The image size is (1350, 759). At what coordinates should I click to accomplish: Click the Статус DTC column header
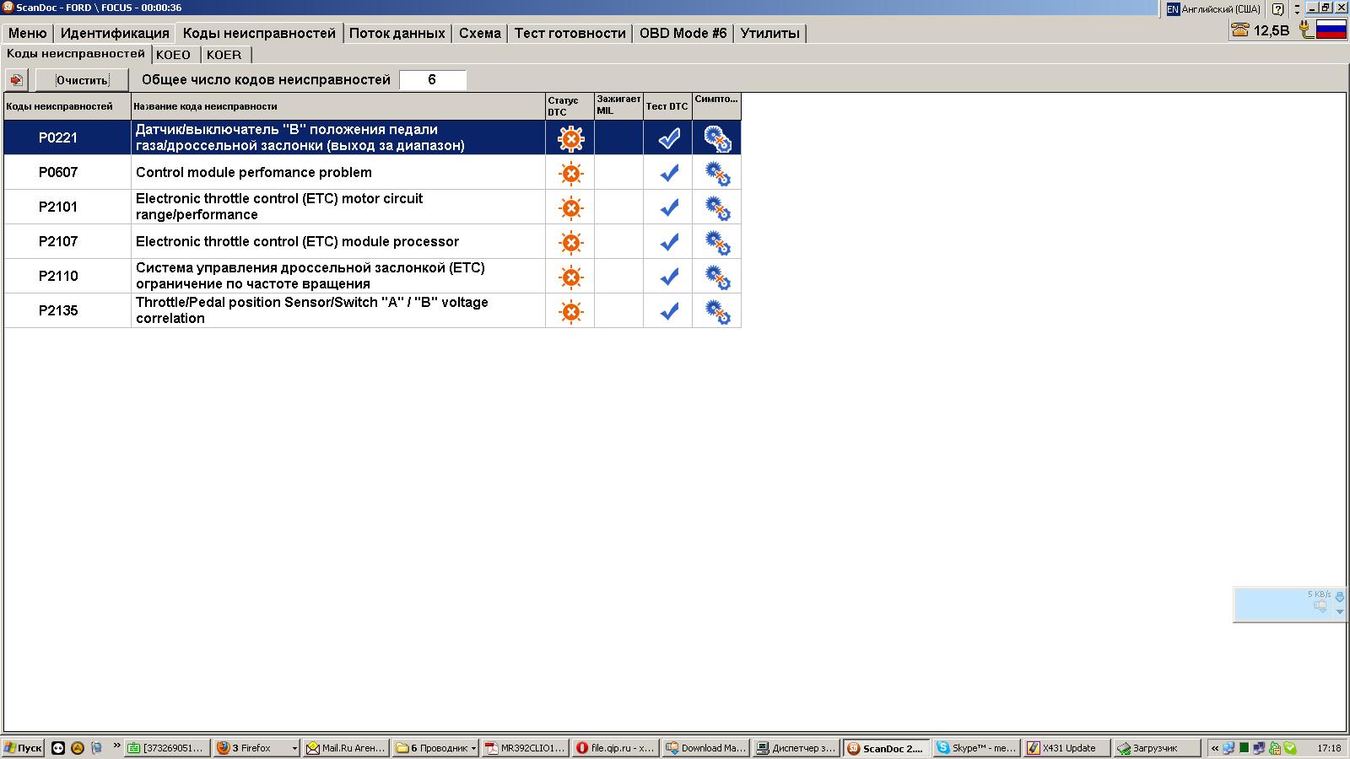[570, 106]
